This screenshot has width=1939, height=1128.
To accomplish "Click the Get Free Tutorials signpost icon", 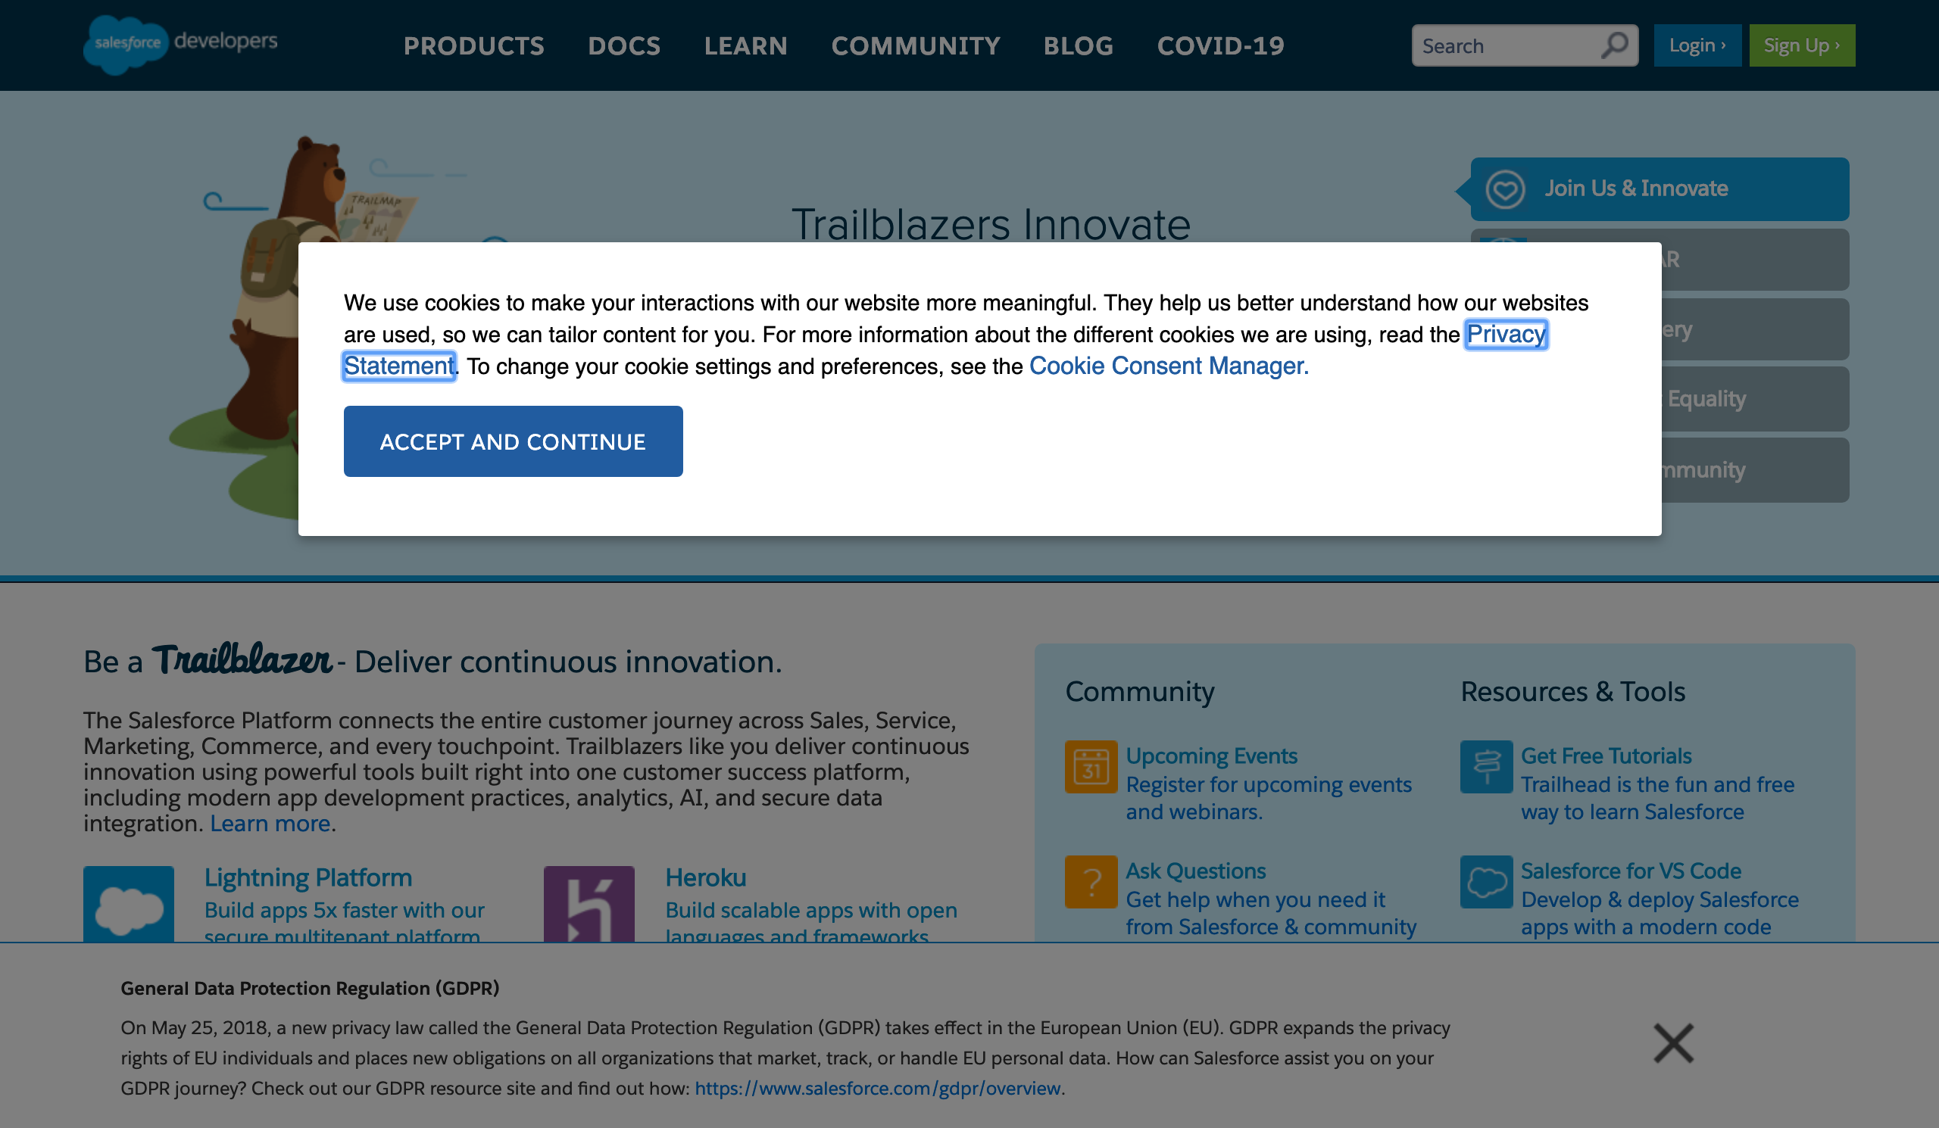I will click(x=1487, y=766).
